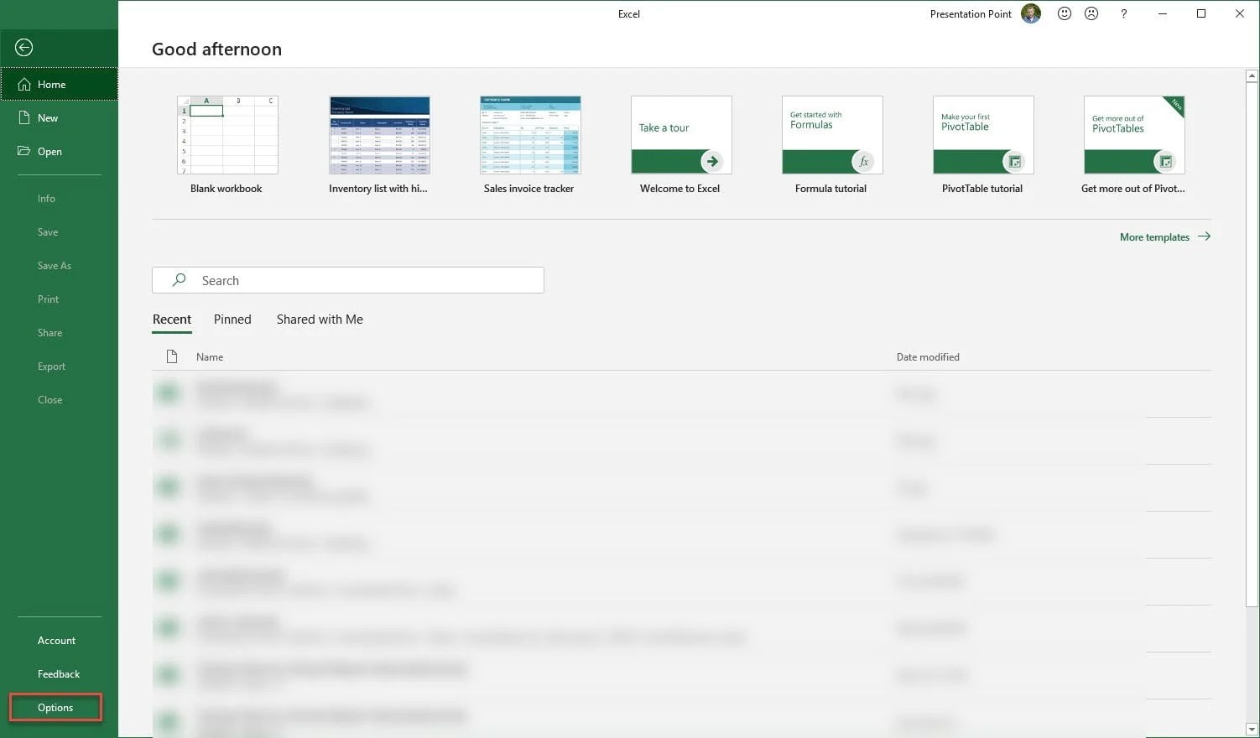The width and height of the screenshot is (1260, 738).
Task: Click the Welcome to Excel tour arrow button
Action: click(x=711, y=161)
